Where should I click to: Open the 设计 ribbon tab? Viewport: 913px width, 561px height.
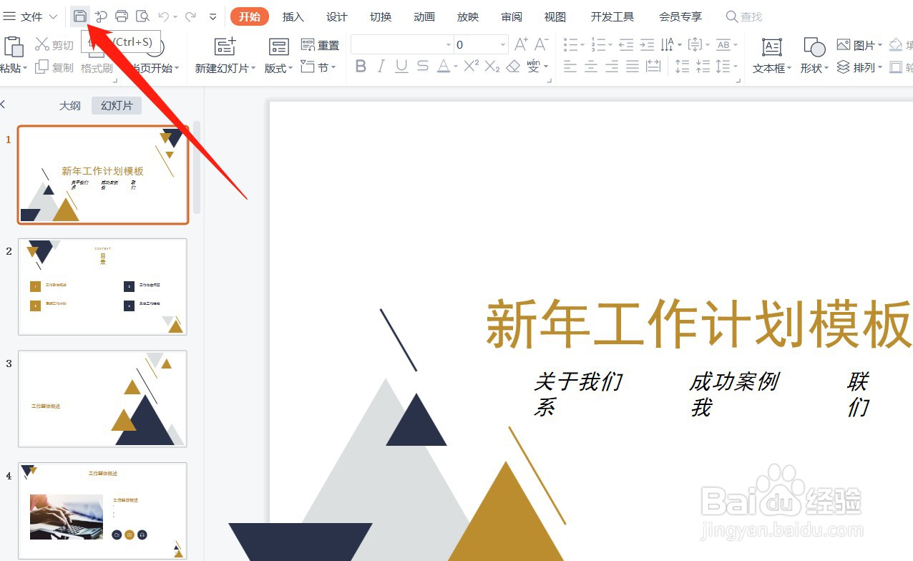(337, 16)
